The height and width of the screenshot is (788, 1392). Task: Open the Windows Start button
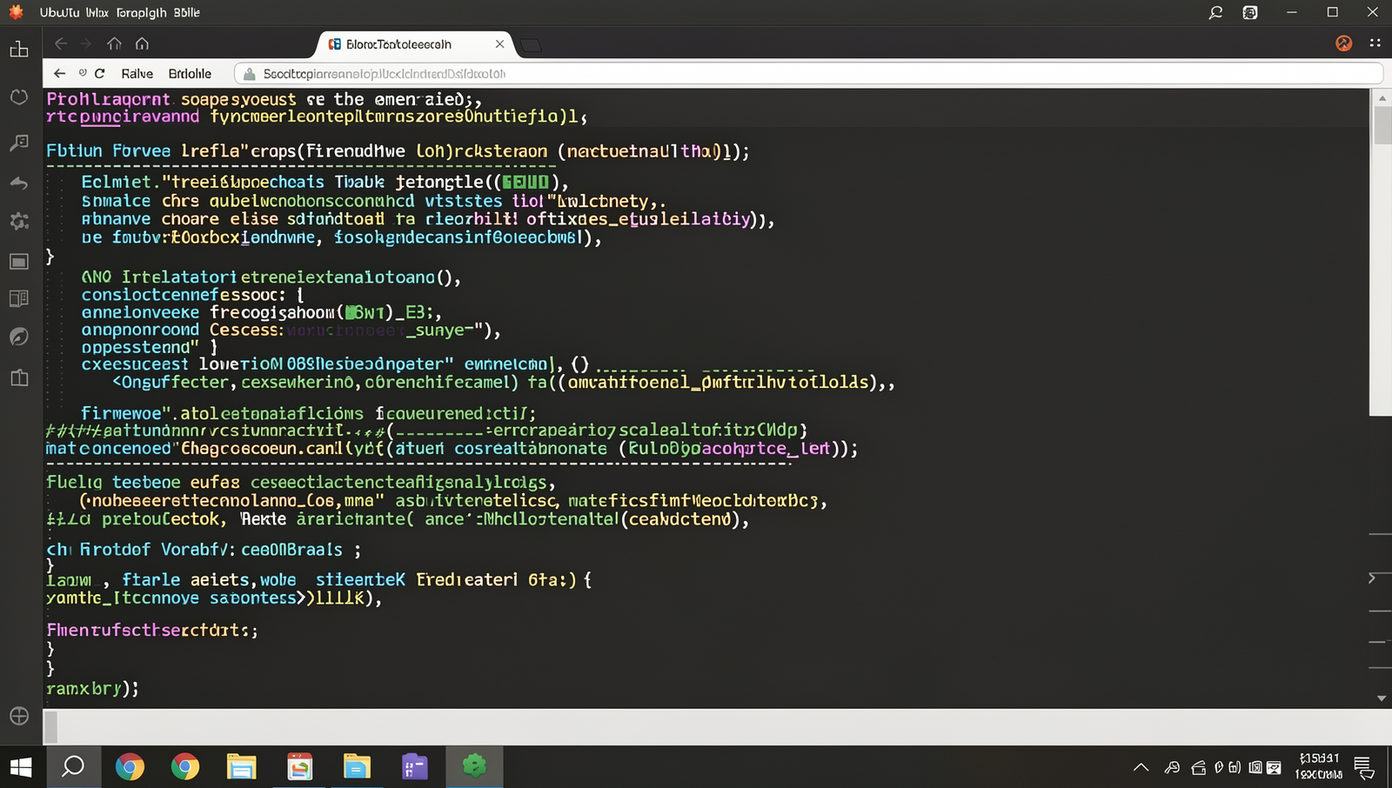click(21, 766)
